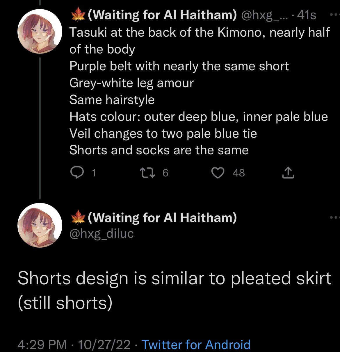Open the tweet starting with "Tasuki at the back"
This screenshot has height=352, width=340.
click(199, 83)
